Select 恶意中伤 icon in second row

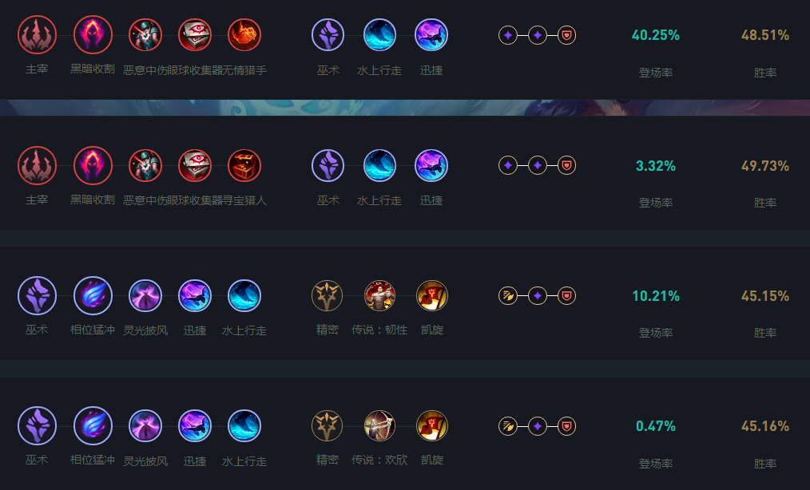tap(145, 166)
